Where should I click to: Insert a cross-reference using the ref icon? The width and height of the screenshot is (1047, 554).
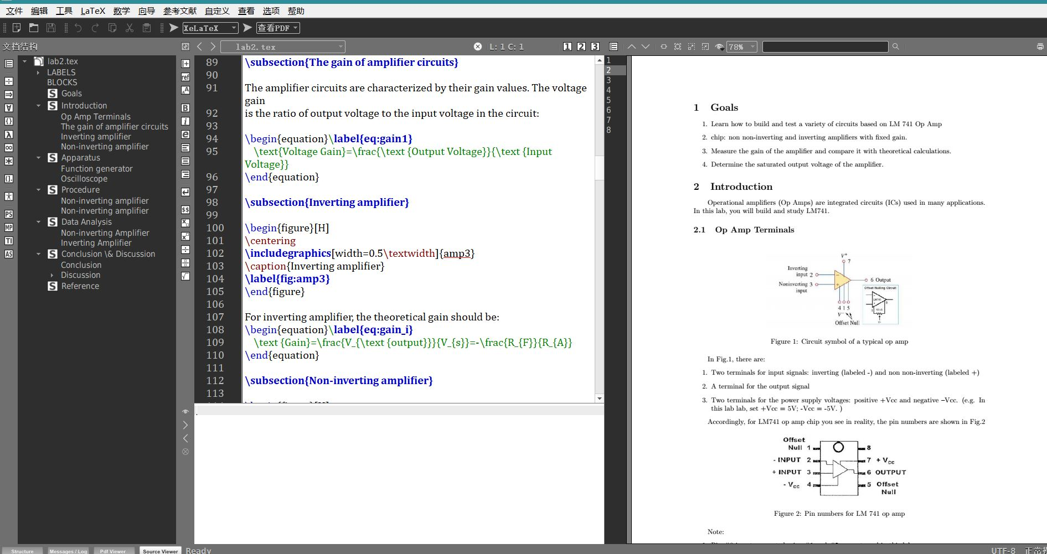[x=185, y=77]
